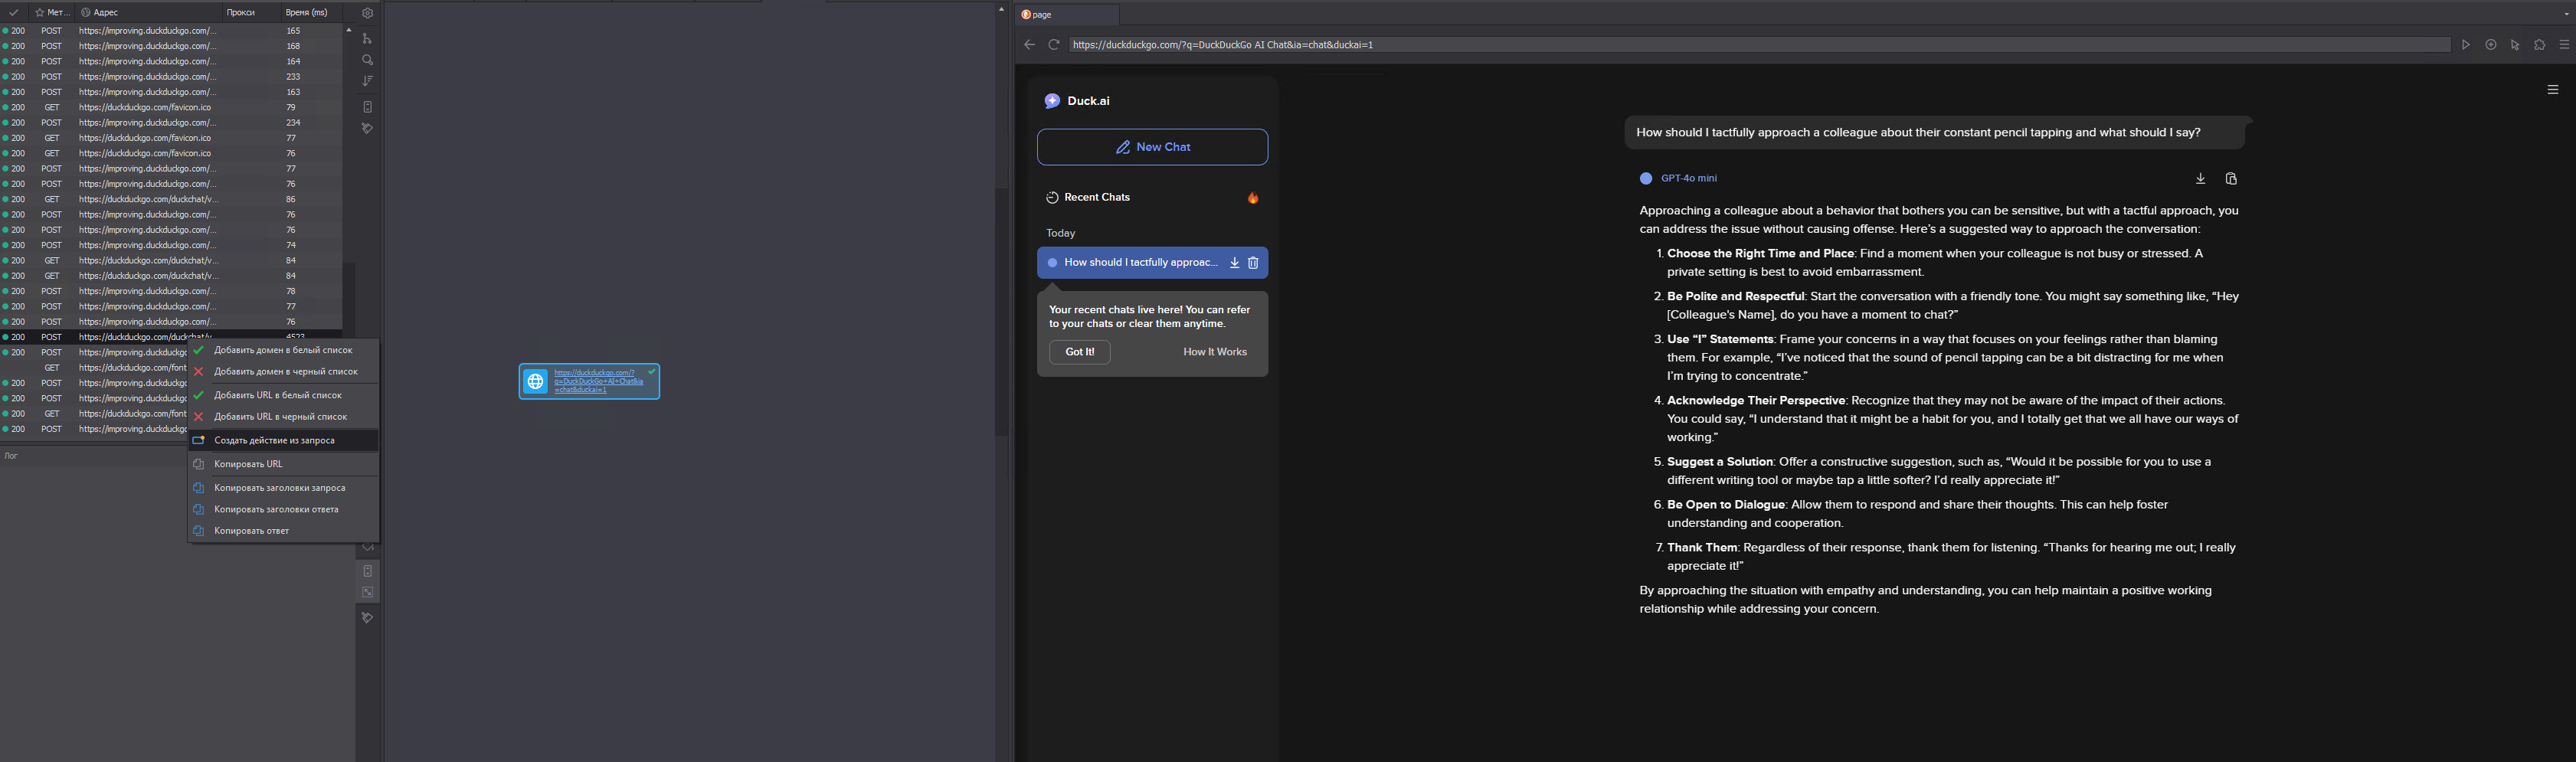Viewport: 2576px width, 762px height.
Task: Choose 'Копировать заголовки ответа'
Action: coord(283,510)
